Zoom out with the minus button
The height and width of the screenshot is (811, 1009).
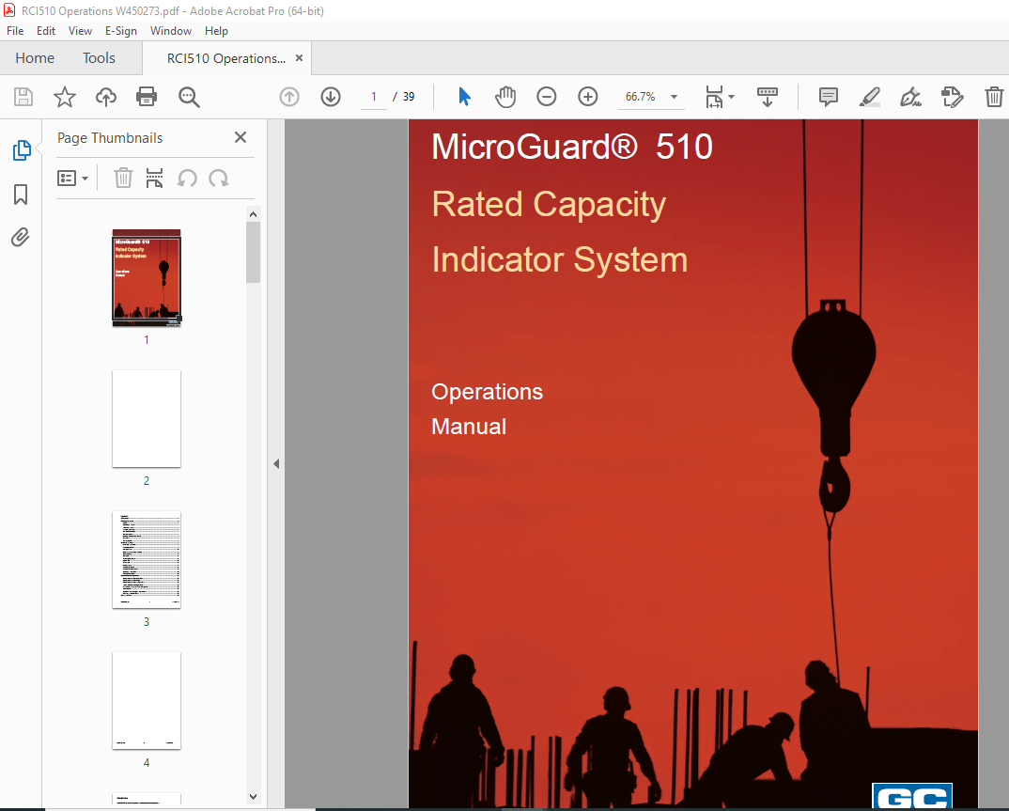(547, 97)
